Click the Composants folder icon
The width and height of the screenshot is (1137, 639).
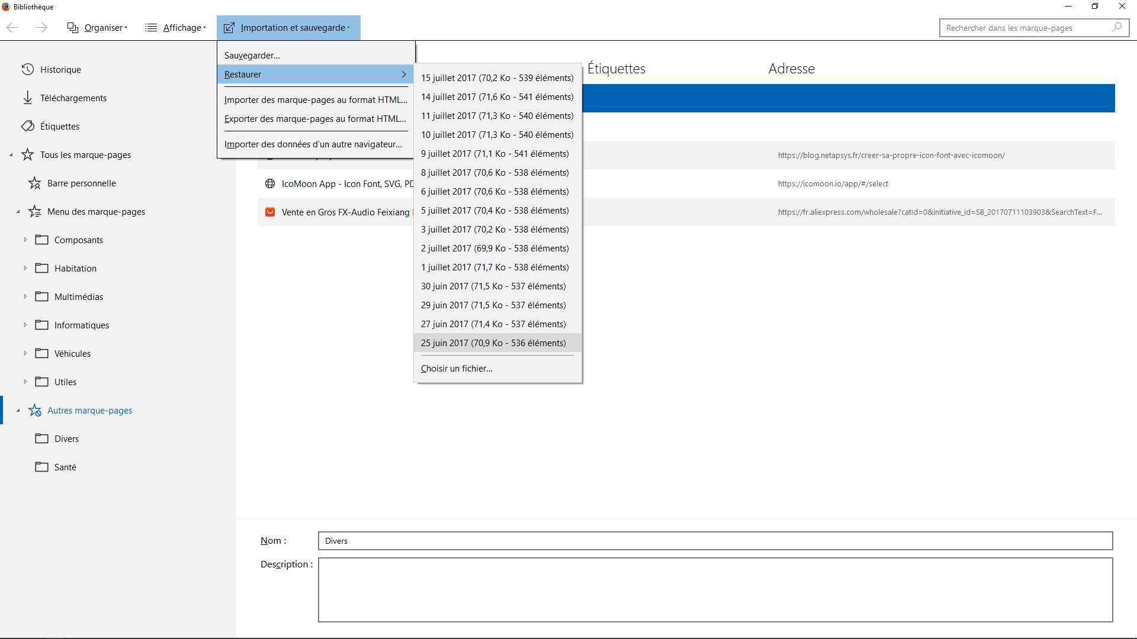tap(41, 240)
